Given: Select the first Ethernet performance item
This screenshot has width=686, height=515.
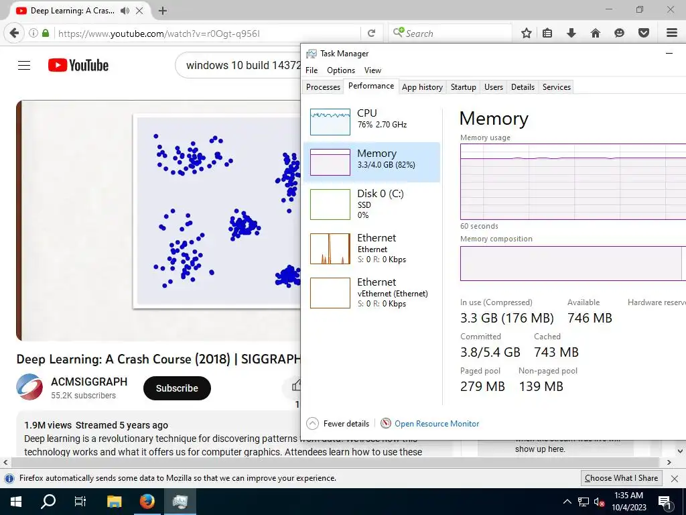Looking at the screenshot, I should [372, 248].
